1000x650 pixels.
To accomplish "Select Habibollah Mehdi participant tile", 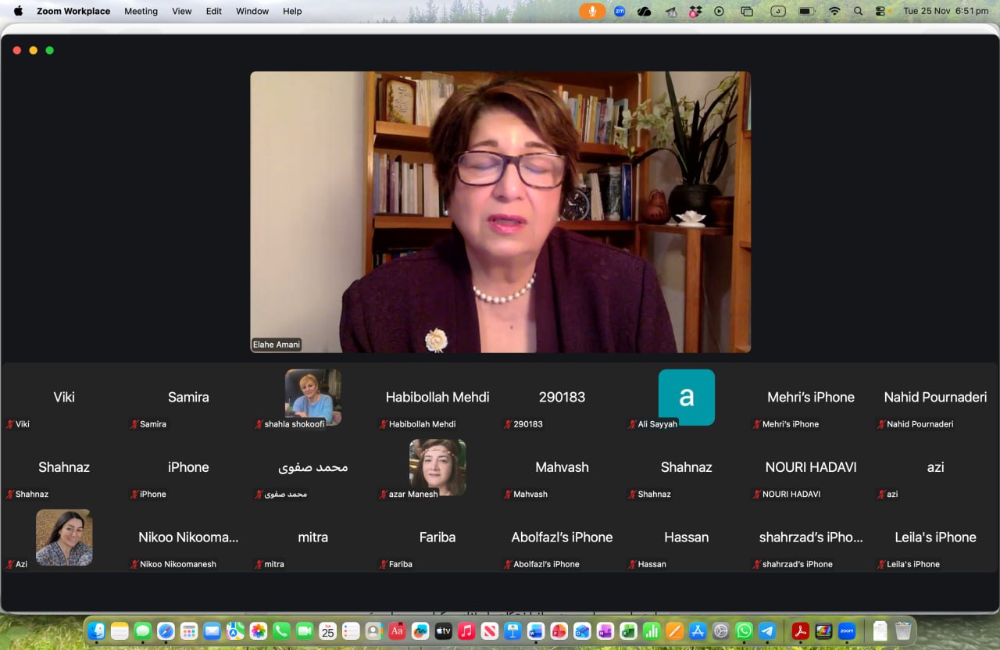I will pyautogui.click(x=437, y=398).
